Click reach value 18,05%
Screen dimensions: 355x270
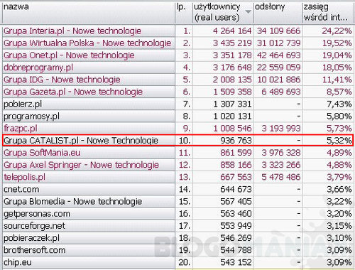pyautogui.click(x=337, y=67)
